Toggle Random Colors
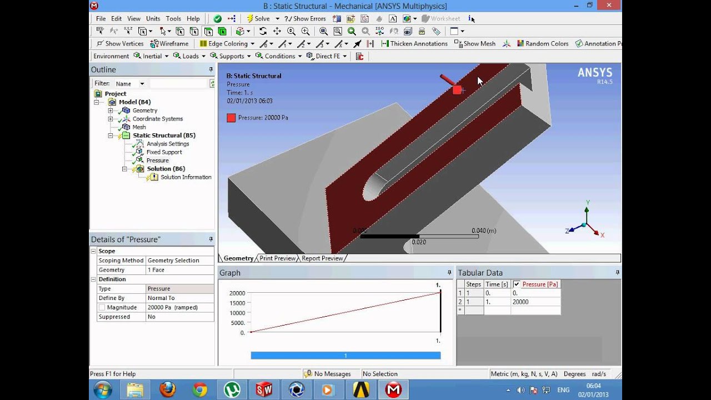711x400 pixels. pos(543,43)
